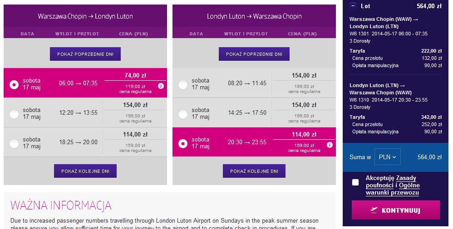This screenshot has height=229, width=453.
Task: Collapse the Lot summary minus icon
Action: coord(353,6)
